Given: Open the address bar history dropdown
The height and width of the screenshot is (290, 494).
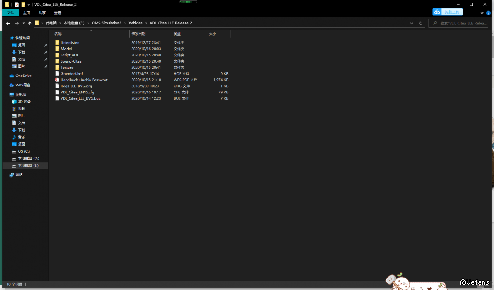Looking at the screenshot, I should coord(411,23).
